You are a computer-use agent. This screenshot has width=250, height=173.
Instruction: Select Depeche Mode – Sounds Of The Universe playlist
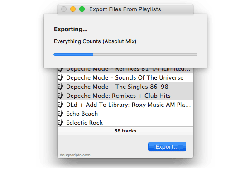[x=125, y=77]
